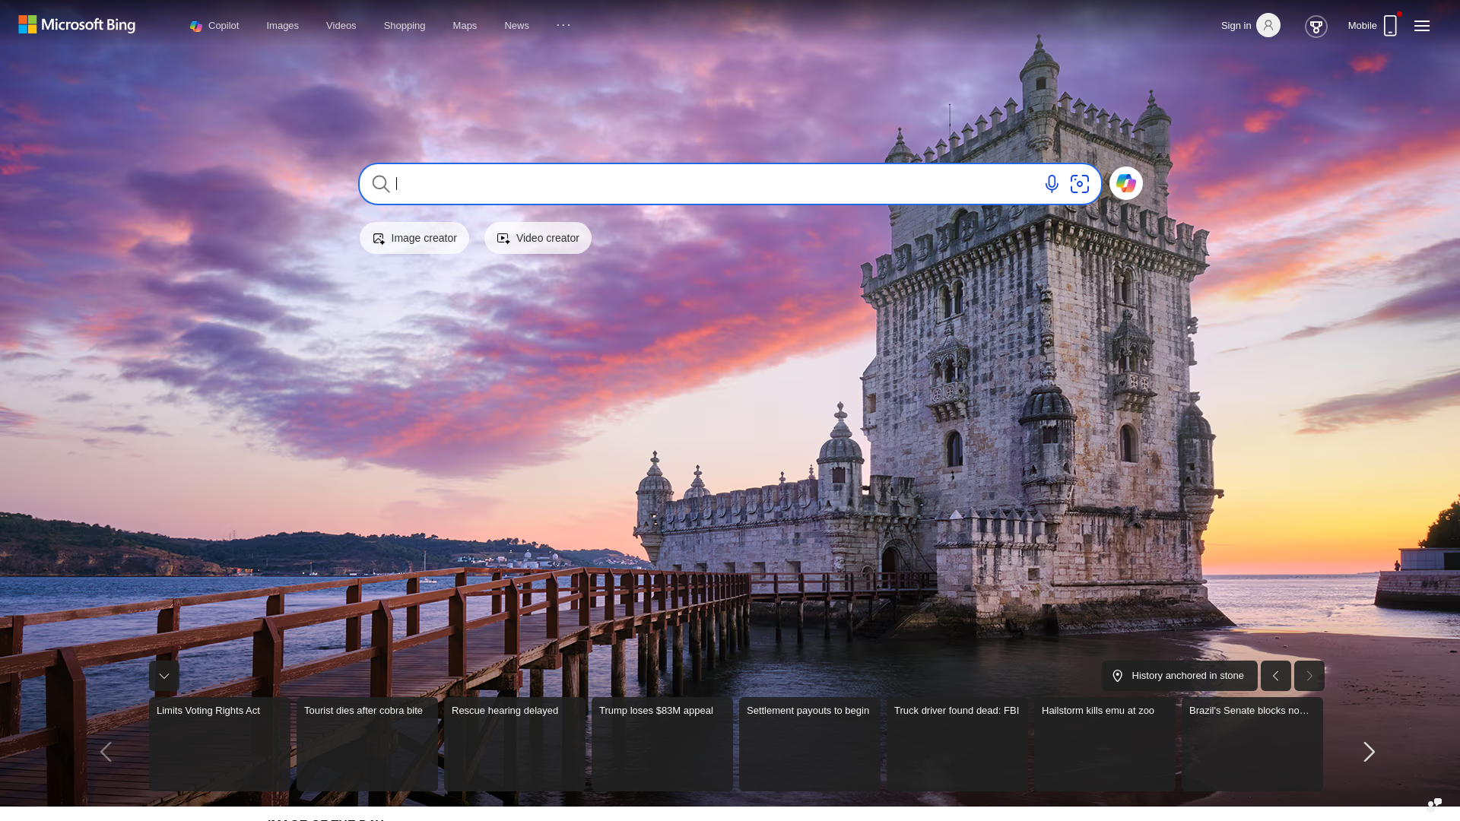The image size is (1460, 821).
Task: Open the Videos tab
Action: tap(341, 26)
